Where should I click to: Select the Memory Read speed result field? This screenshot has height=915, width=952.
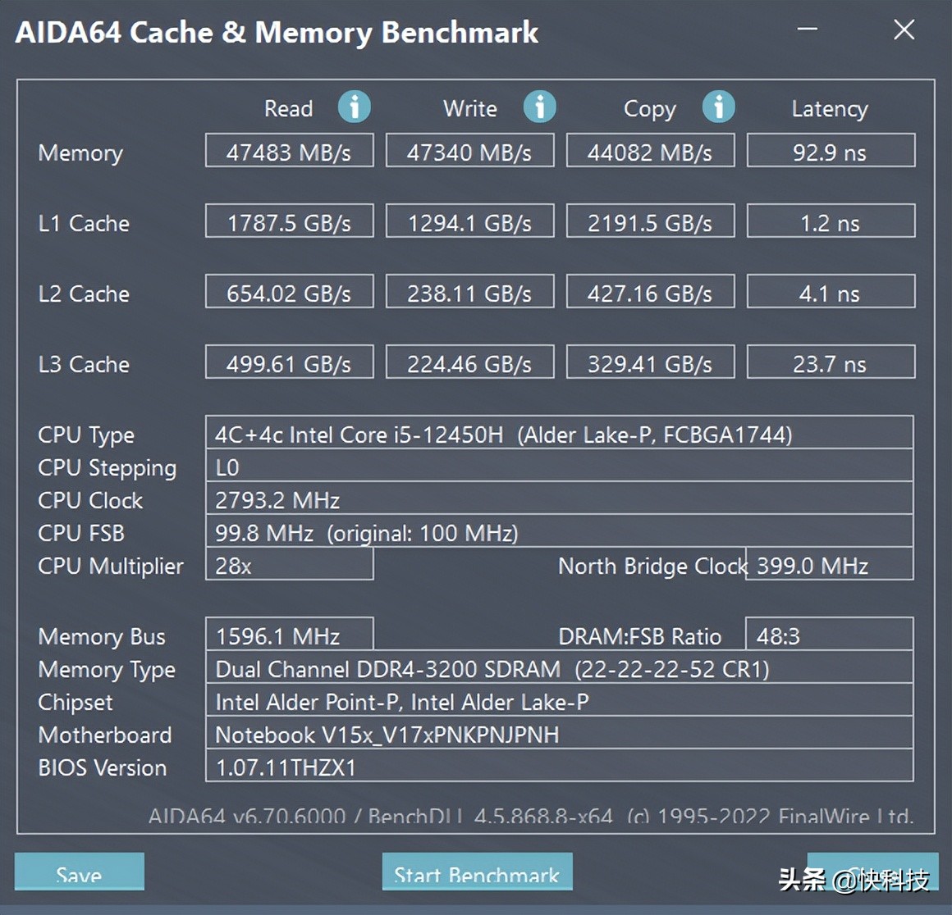click(289, 150)
